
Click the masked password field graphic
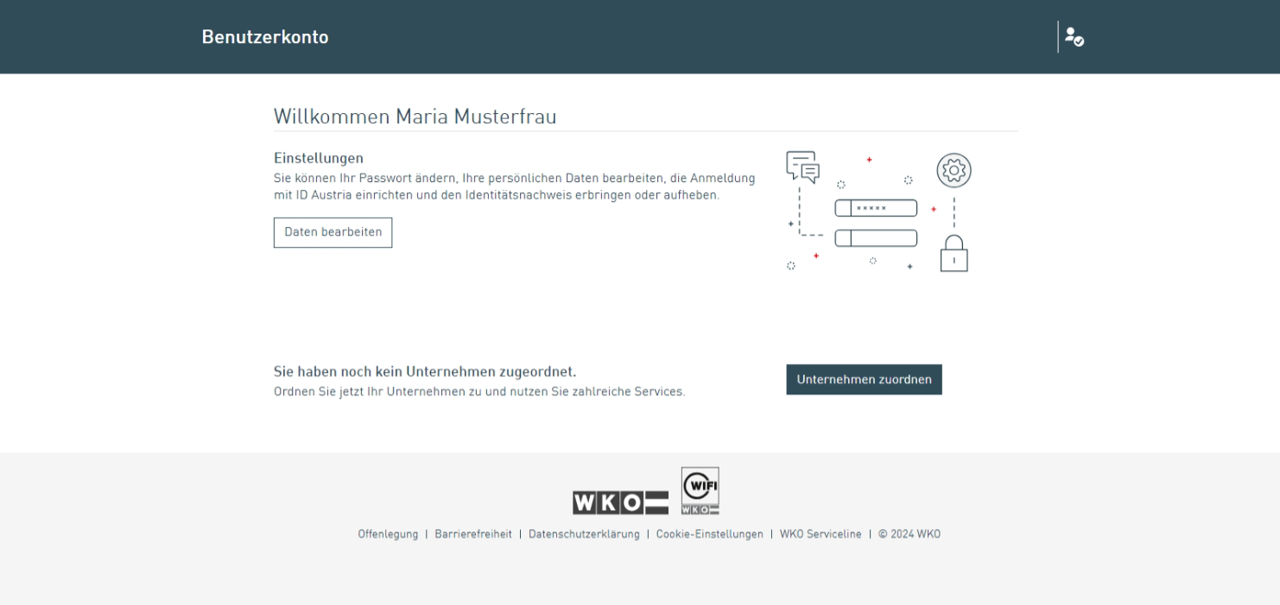tap(875, 208)
